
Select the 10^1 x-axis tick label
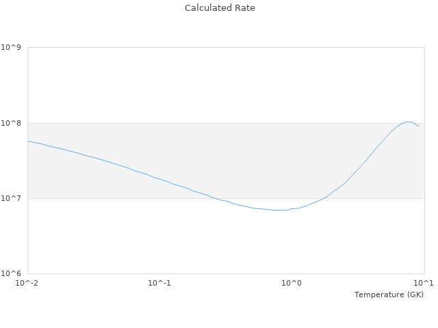[x=424, y=283]
